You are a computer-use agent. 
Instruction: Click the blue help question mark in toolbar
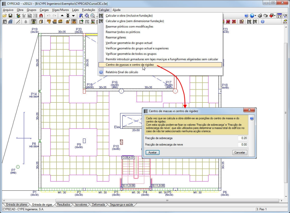246,16
